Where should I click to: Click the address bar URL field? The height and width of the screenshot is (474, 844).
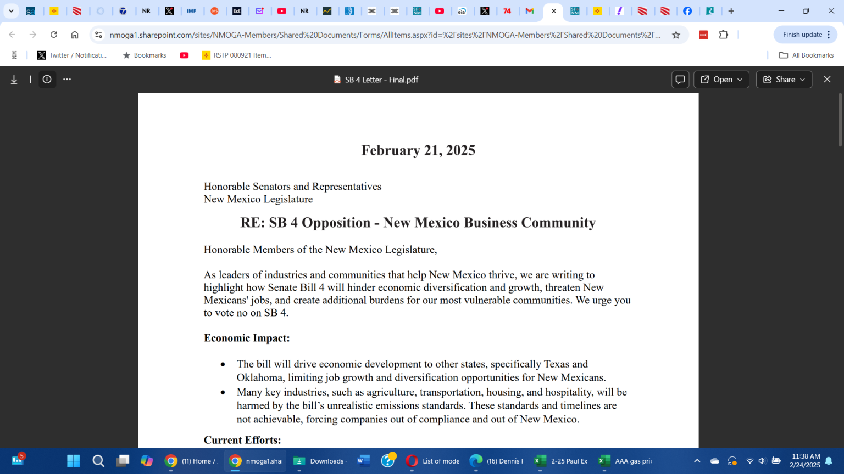[385, 35]
